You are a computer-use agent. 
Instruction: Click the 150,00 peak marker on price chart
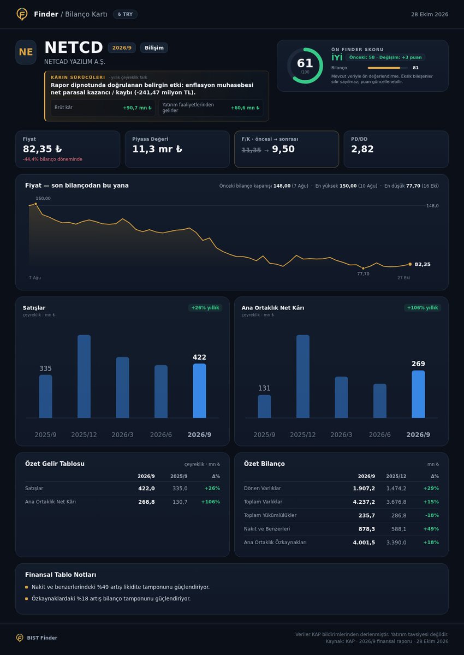(x=35, y=204)
